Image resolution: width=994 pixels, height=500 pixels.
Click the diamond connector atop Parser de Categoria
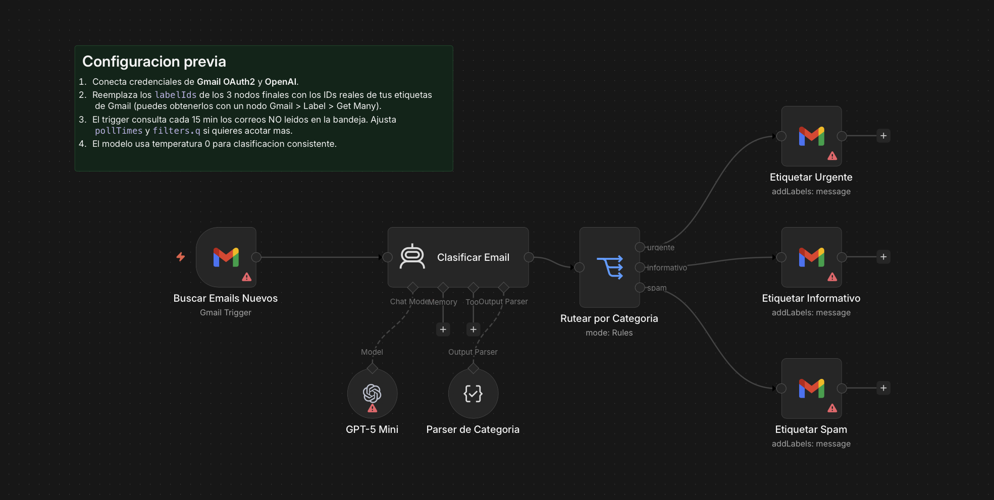tap(474, 368)
